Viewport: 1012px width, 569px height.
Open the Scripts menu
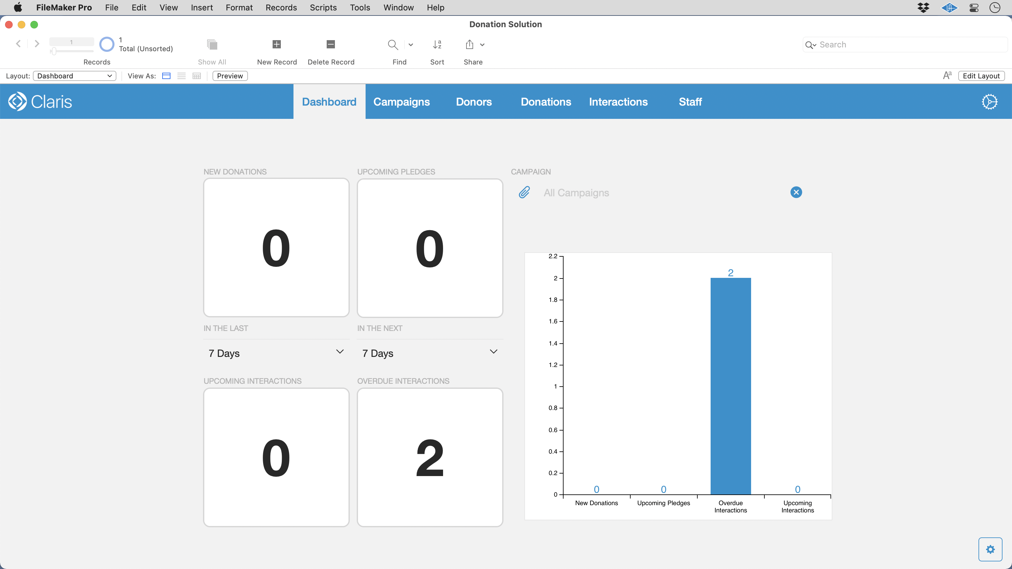323,8
